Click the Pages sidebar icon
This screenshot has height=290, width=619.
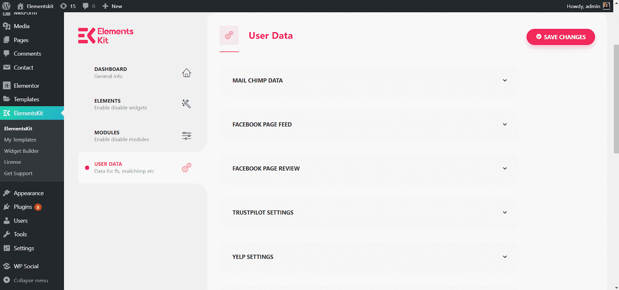point(7,40)
